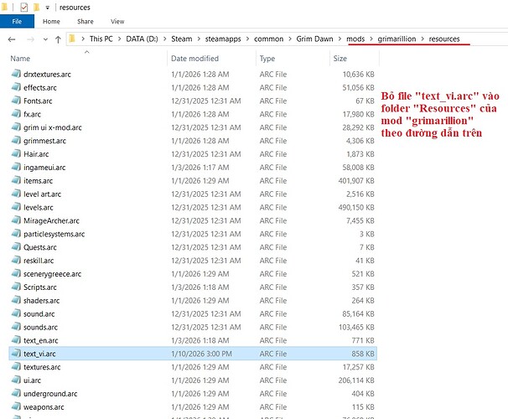Image resolution: width=508 pixels, height=419 pixels.
Task: Select the Fonts.arc file icon
Action: pyautogui.click(x=16, y=101)
